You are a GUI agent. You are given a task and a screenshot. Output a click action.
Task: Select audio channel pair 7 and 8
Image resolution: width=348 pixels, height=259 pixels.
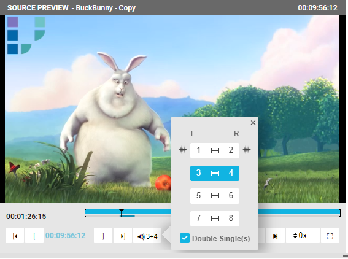click(x=215, y=218)
